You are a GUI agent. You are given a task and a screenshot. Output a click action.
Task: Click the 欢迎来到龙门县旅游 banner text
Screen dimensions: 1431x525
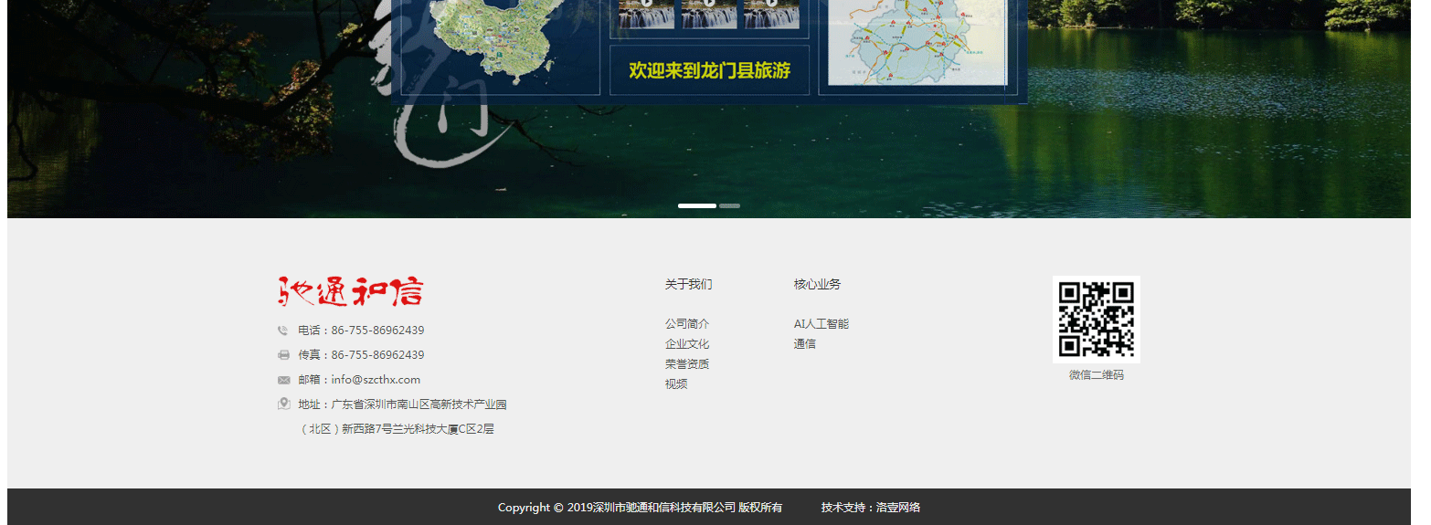709,70
